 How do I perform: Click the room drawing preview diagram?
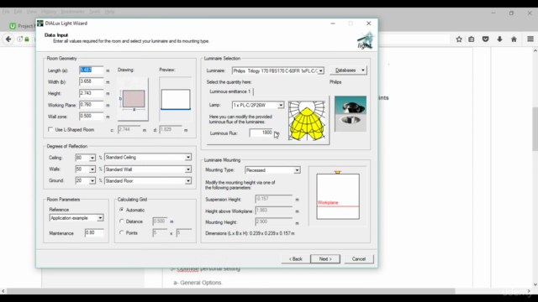[x=133, y=99]
